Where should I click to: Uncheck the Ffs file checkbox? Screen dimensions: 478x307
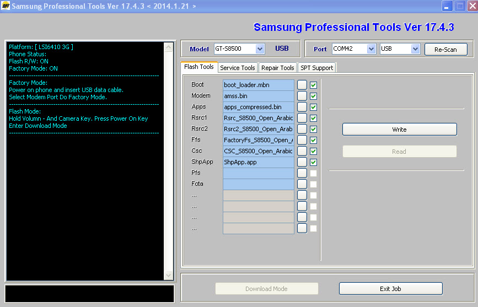coord(313,140)
